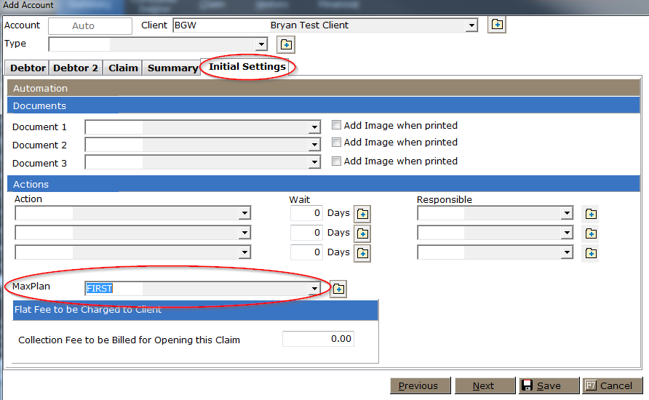Click the icon after second Wait Days field
This screenshot has height=400, width=649.
[362, 233]
